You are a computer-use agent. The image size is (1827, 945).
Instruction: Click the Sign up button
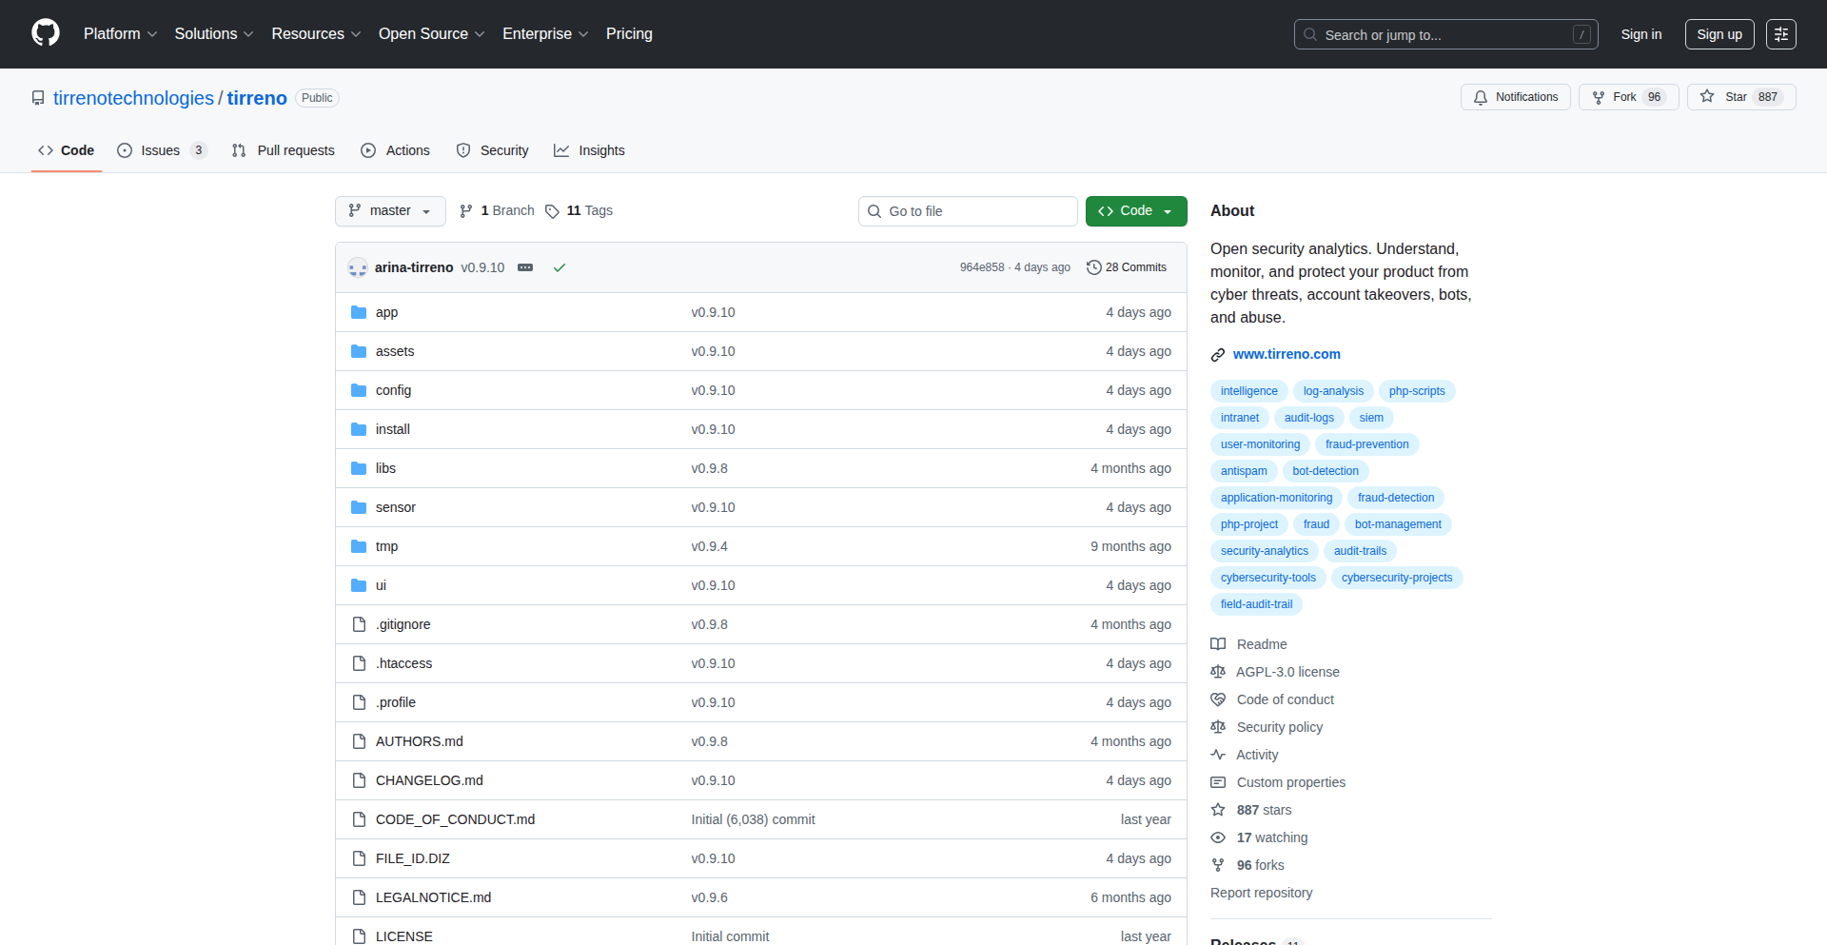point(1719,34)
